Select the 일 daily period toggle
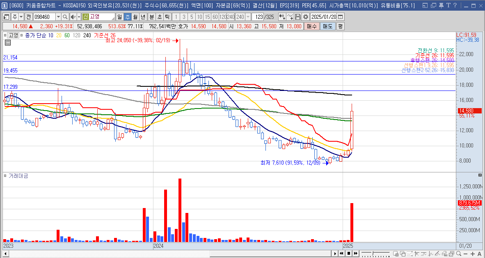Image resolution: width=485 pixels, height=258 pixels. (120, 17)
